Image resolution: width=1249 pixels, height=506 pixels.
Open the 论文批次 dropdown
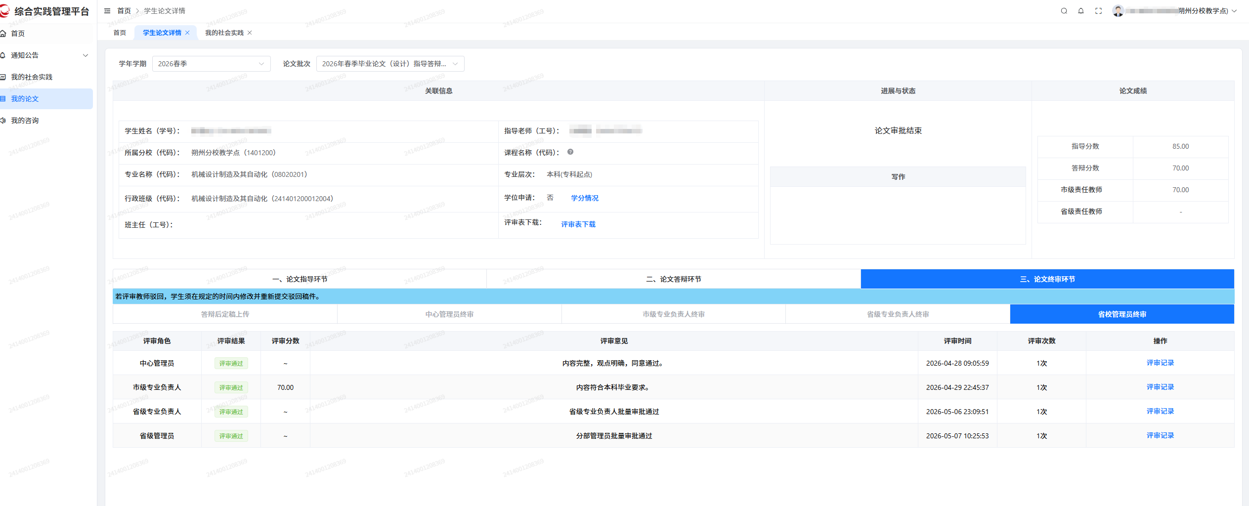(x=390, y=64)
